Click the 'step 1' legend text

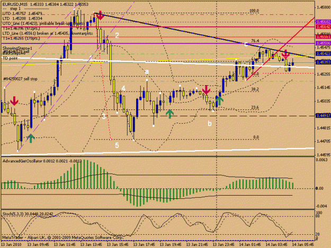click(x=15, y=9)
